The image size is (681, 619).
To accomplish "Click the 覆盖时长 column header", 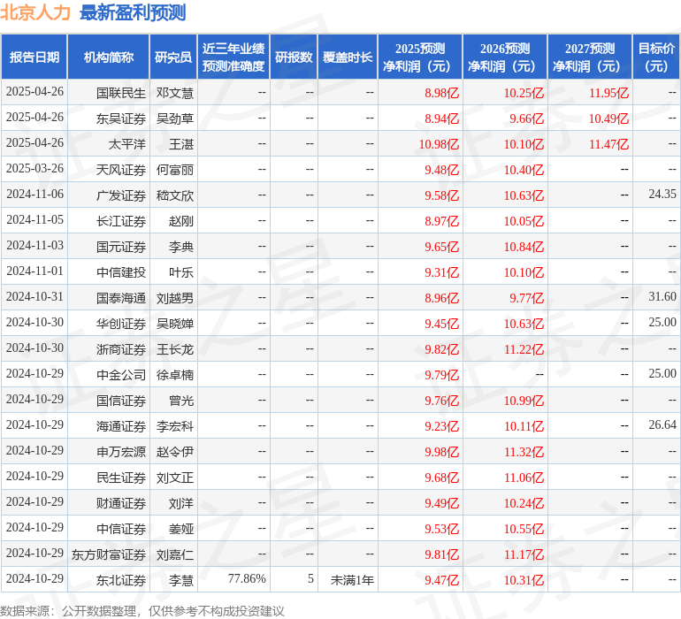I will pyautogui.click(x=348, y=57).
